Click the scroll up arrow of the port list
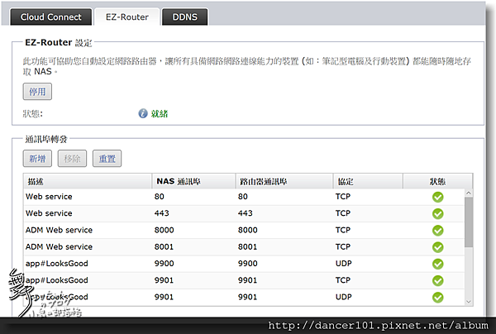496x334 pixels. tap(469, 193)
